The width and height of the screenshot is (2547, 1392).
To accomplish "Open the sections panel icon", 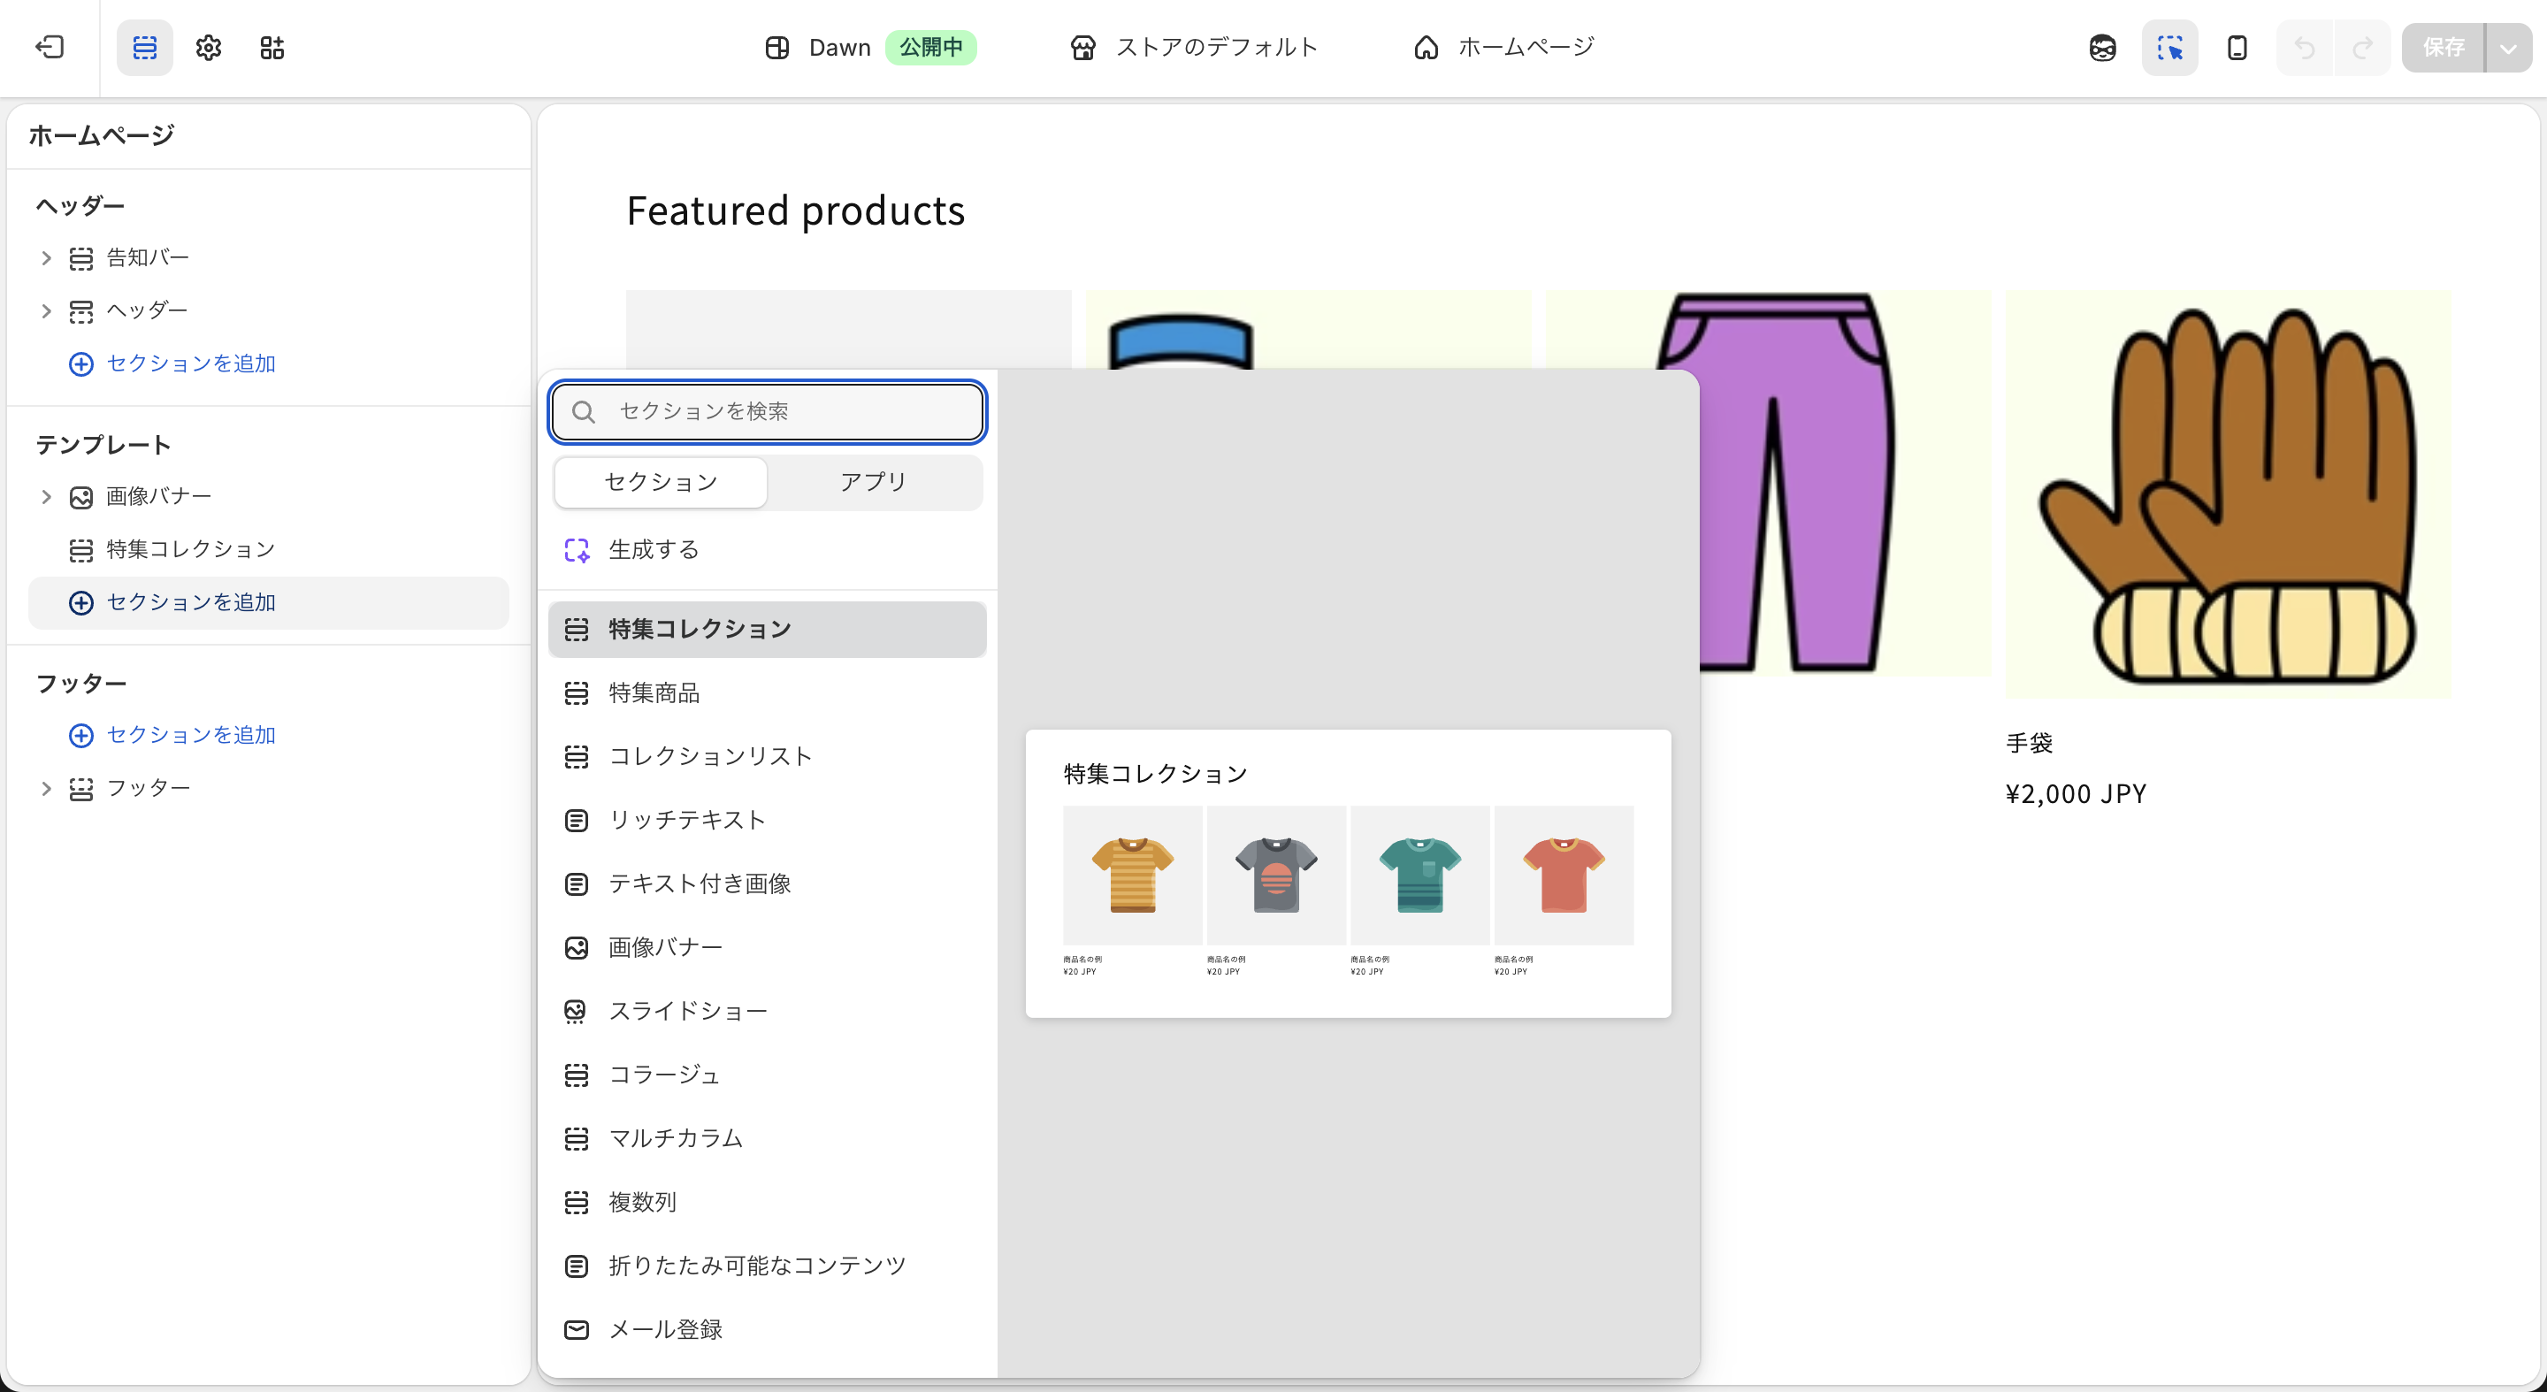I will point(144,48).
